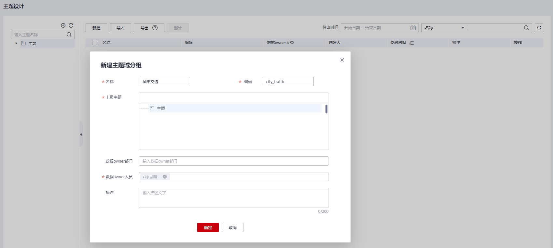Image resolution: width=553 pixels, height=248 pixels.
Task: Open the 名称 filter dropdown
Action: point(444,28)
